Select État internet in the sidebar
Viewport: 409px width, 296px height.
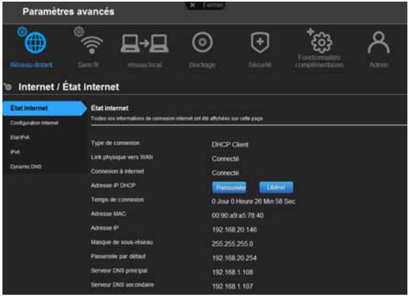tap(44, 108)
